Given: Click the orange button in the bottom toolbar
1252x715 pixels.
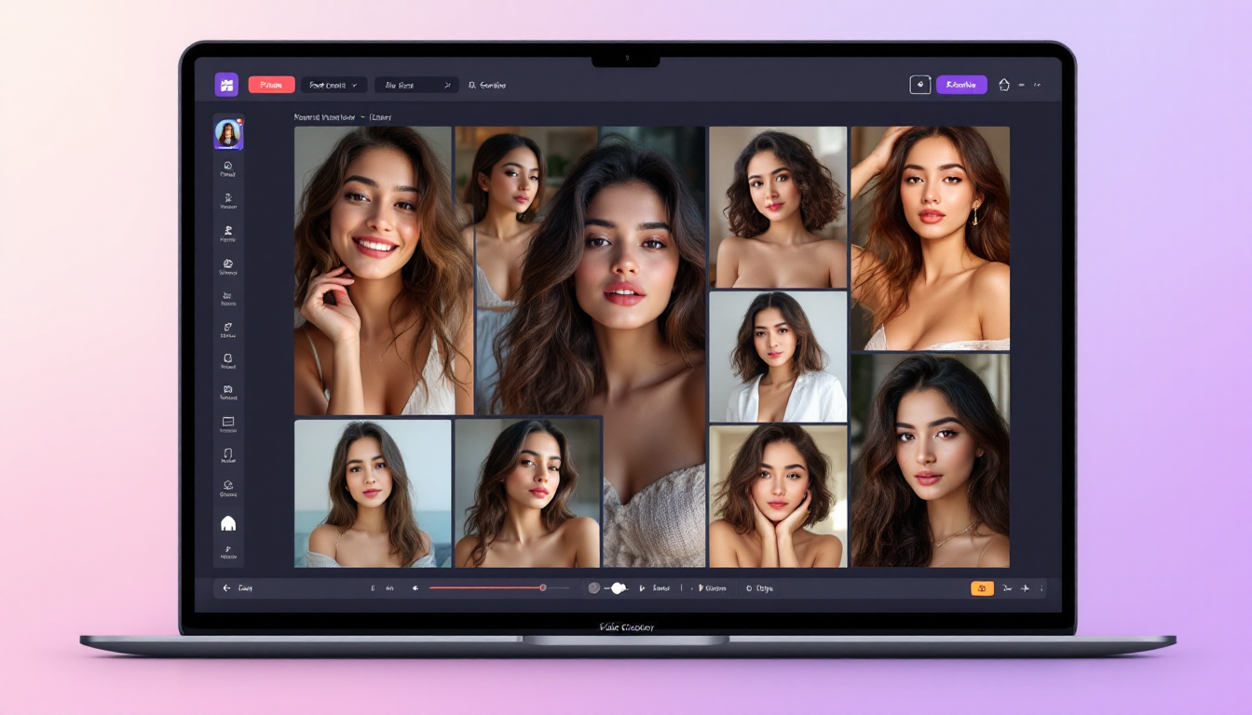Looking at the screenshot, I should click(x=982, y=587).
